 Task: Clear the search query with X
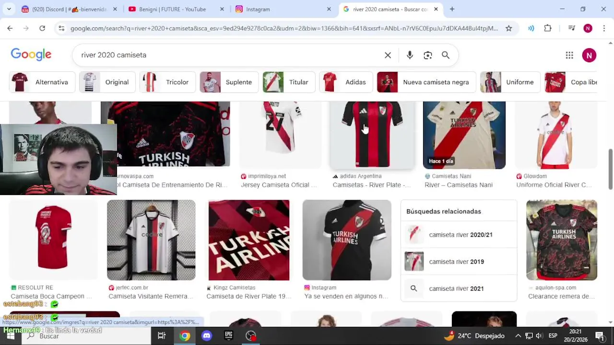[x=388, y=55]
